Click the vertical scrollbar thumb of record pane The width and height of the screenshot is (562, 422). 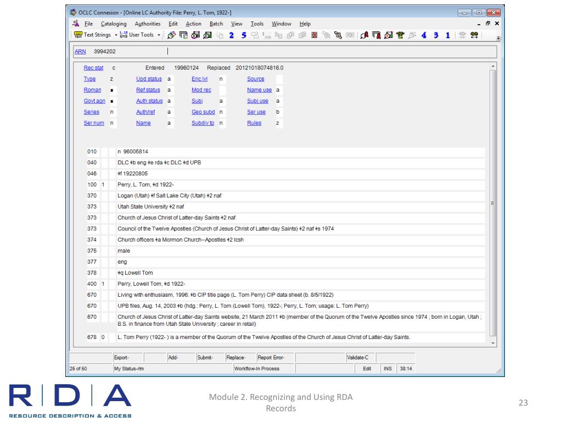click(493, 203)
